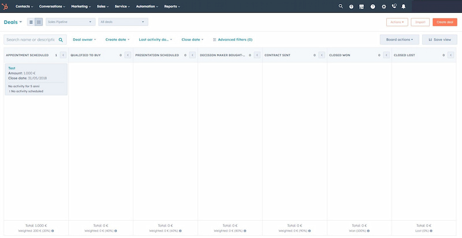Expand the All deals filter dropdown
This screenshot has height=238, width=462.
coord(123,22)
